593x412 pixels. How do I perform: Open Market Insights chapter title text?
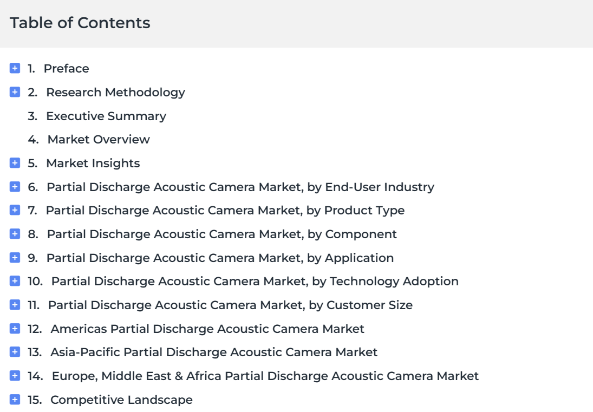[93, 164]
